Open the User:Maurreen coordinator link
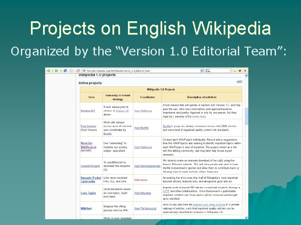Screen dimensions: 301x225 pos(143,193)
